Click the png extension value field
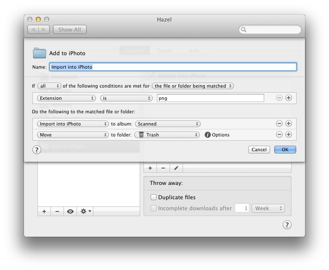 click(x=210, y=98)
